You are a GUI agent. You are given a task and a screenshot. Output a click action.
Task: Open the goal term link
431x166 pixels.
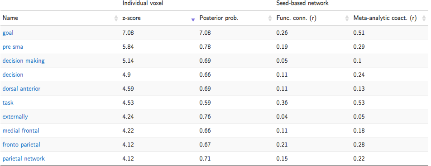click(x=8, y=33)
